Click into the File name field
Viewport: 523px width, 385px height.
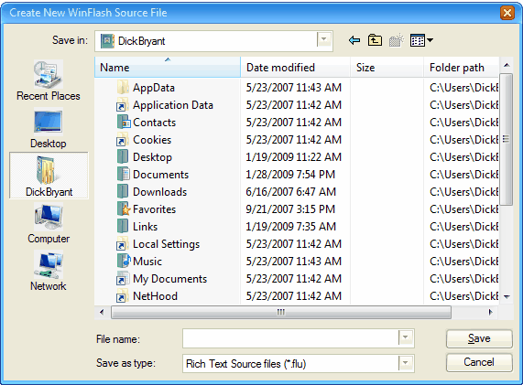[290, 338]
